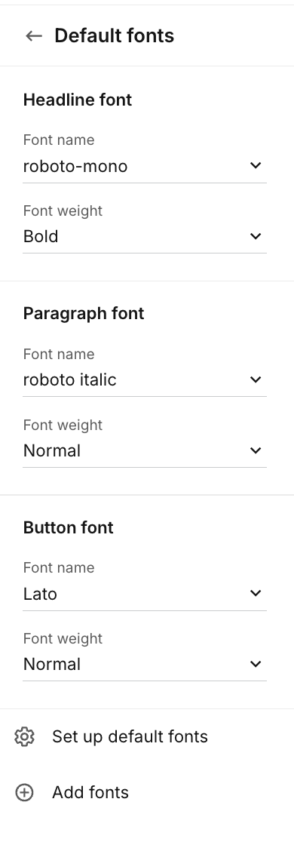
Task: Click the Button font section heading
Action: (x=69, y=527)
